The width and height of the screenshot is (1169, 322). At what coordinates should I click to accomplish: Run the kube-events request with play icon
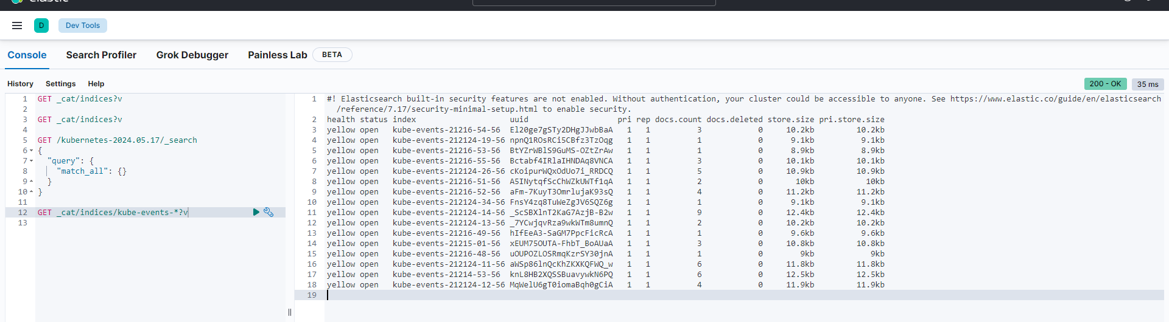pos(256,212)
